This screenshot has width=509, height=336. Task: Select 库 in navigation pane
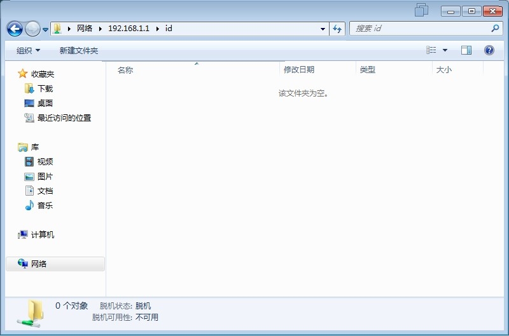tap(35, 147)
